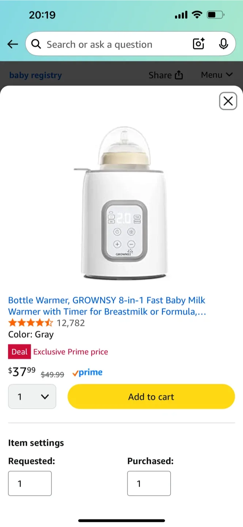The height and width of the screenshot is (527, 243).
Task: Tap the back arrow to return
Action: (12, 44)
